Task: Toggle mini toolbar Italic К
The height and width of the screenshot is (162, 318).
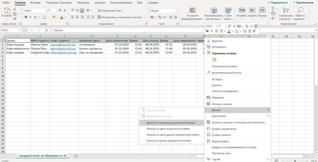Action: (x=212, y=31)
